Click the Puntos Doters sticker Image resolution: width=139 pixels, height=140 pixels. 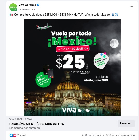pyautogui.click(x=101, y=60)
